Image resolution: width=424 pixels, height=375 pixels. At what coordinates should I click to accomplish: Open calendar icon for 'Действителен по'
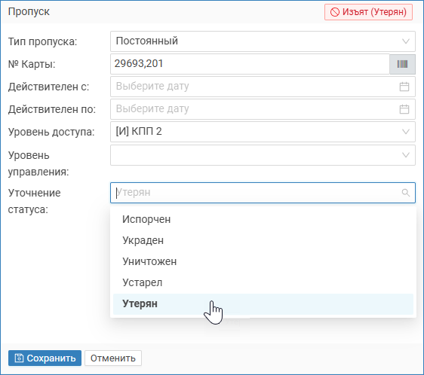(404, 109)
